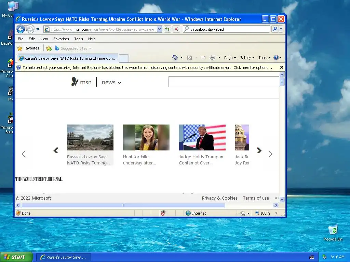Click thin gray next article arrow

click(271, 154)
